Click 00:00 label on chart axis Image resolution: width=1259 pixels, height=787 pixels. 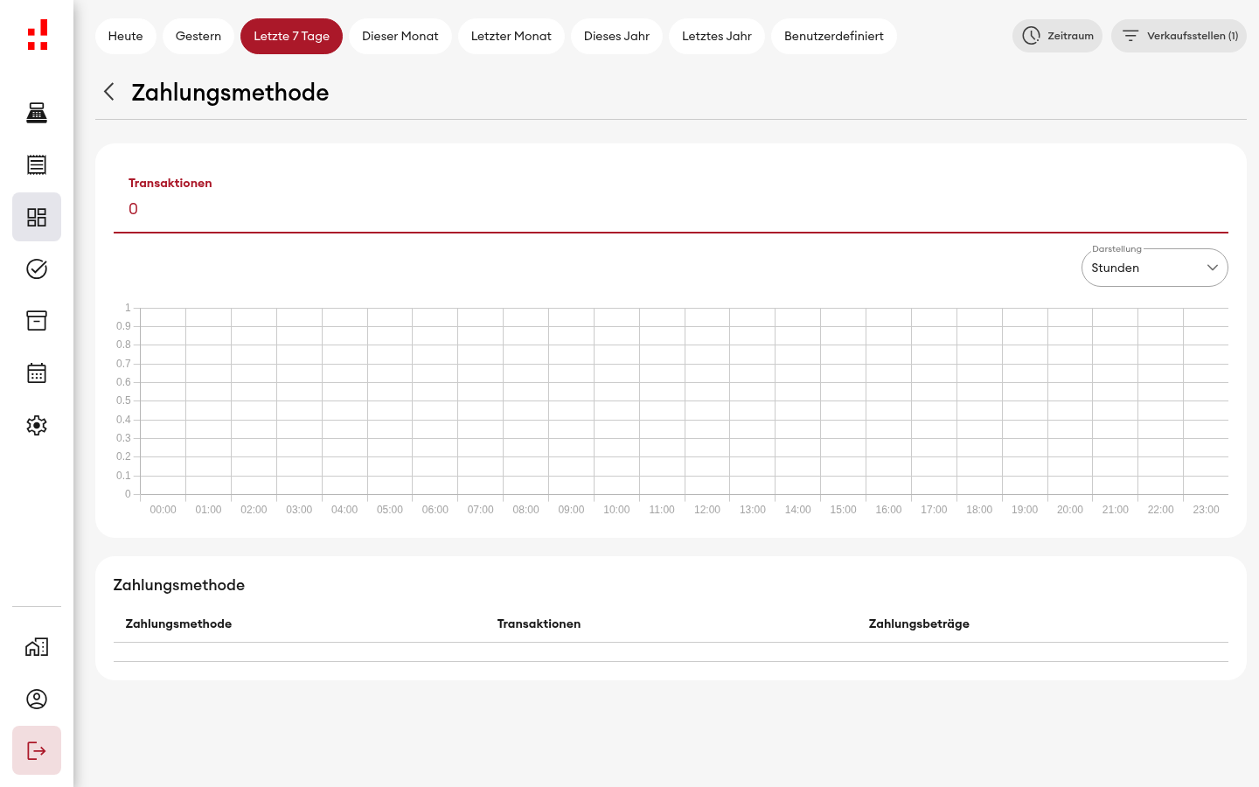tap(163, 510)
